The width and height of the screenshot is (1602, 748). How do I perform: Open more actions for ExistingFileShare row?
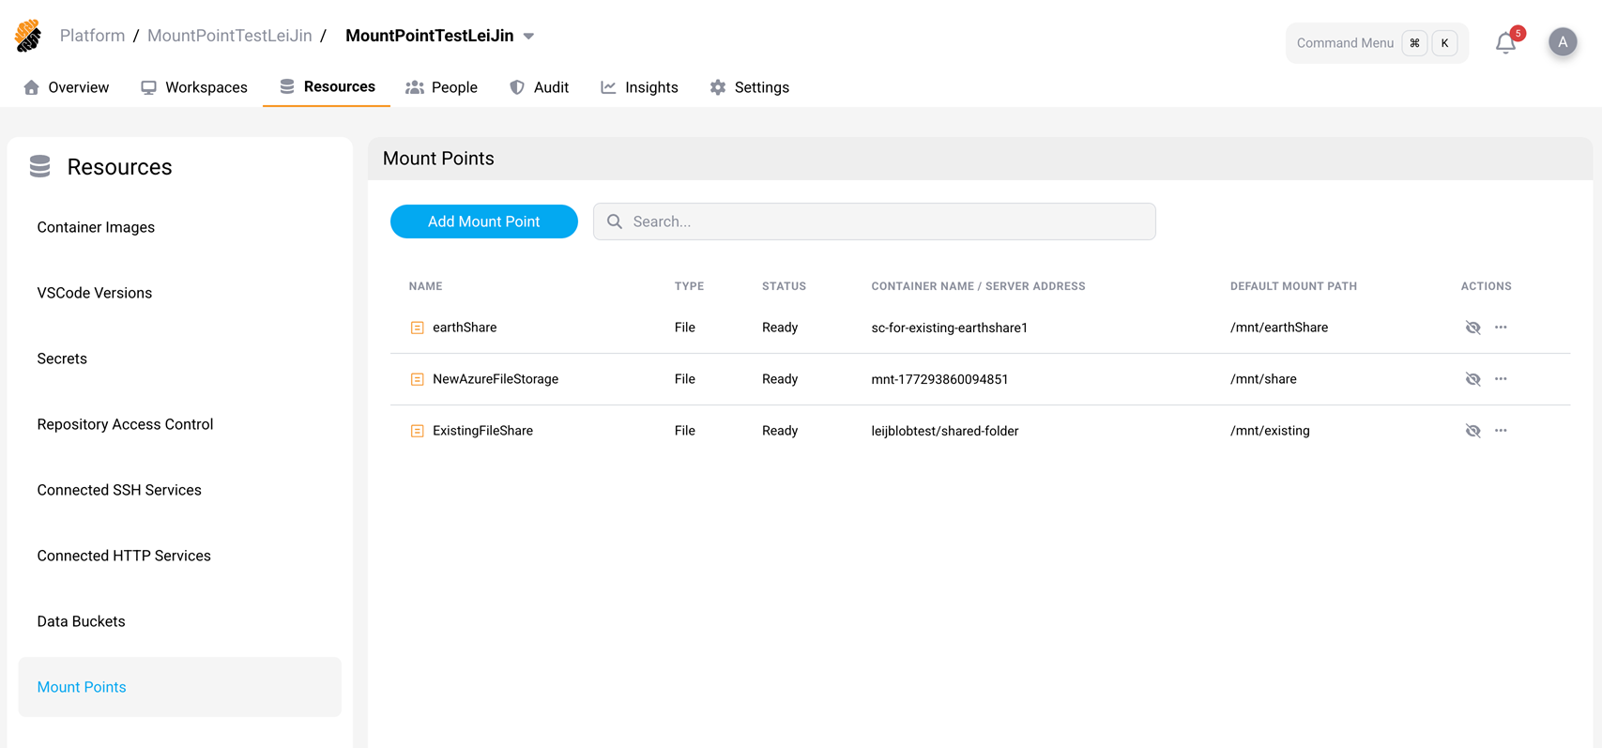click(x=1501, y=431)
